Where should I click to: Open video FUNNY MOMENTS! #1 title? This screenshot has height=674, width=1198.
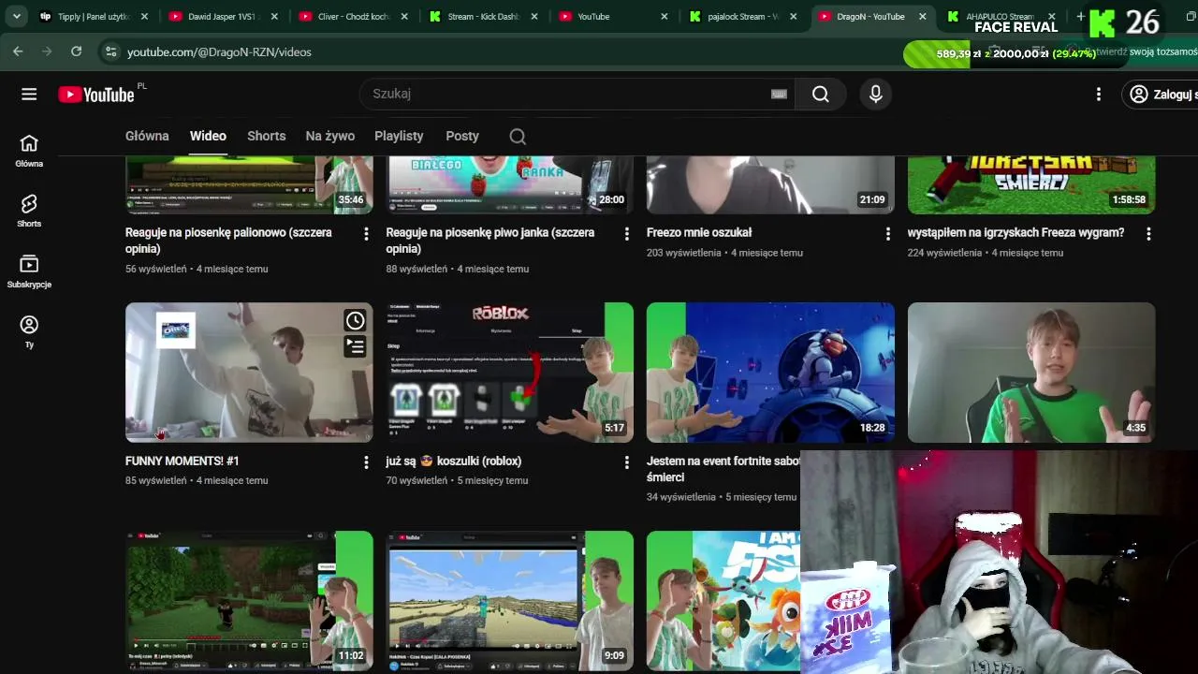pyautogui.click(x=183, y=461)
